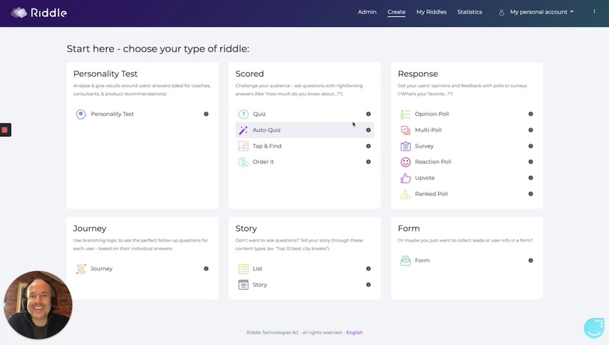Click the Journey branching icon
Image resolution: width=609 pixels, height=345 pixels.
click(81, 268)
